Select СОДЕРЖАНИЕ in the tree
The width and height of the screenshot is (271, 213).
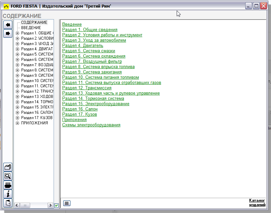34,22
